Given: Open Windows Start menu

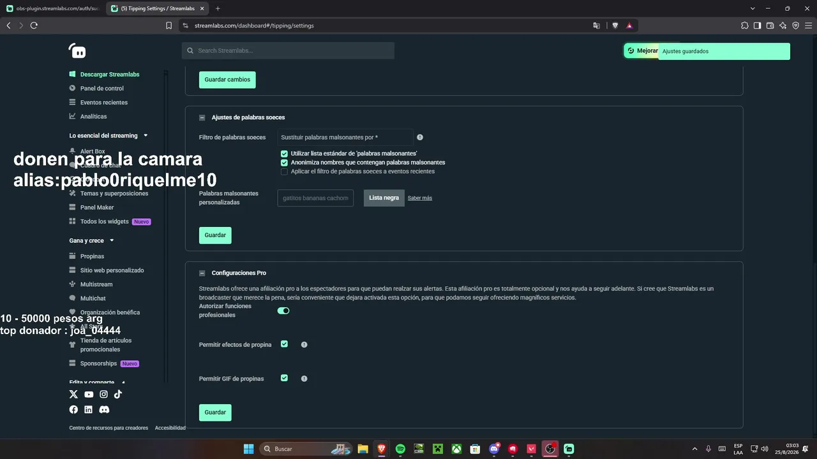Looking at the screenshot, I should point(248,449).
